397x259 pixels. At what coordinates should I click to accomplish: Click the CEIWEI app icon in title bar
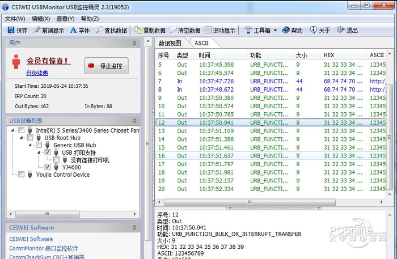click(x=5, y=7)
